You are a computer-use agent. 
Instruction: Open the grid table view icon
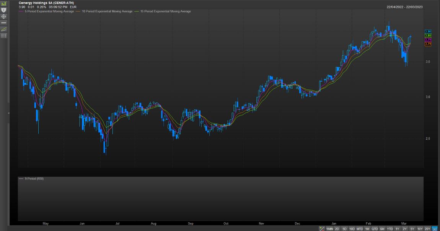pyautogui.click(x=4, y=35)
